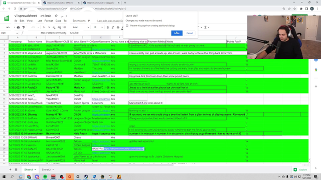
Task: Open the font size 10 dropdown
Action: 98,27
